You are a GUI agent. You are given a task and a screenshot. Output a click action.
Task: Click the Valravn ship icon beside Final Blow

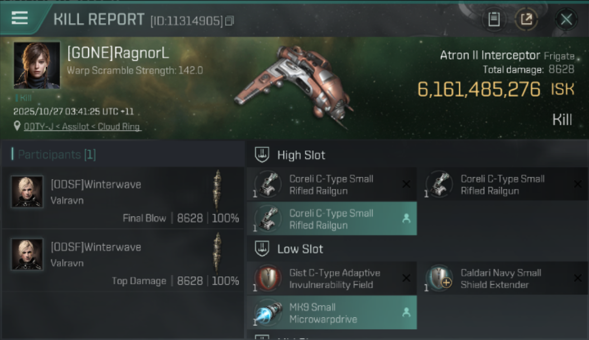click(217, 190)
